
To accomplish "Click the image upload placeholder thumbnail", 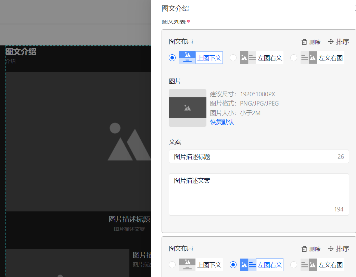I will [187, 108].
